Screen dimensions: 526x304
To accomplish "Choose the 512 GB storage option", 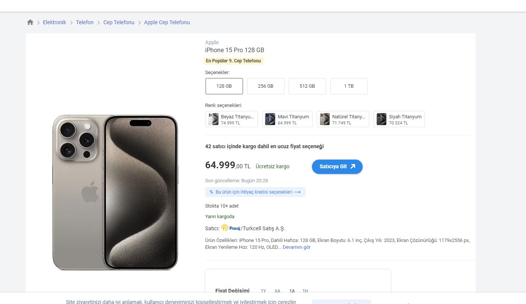I will 307,86.
